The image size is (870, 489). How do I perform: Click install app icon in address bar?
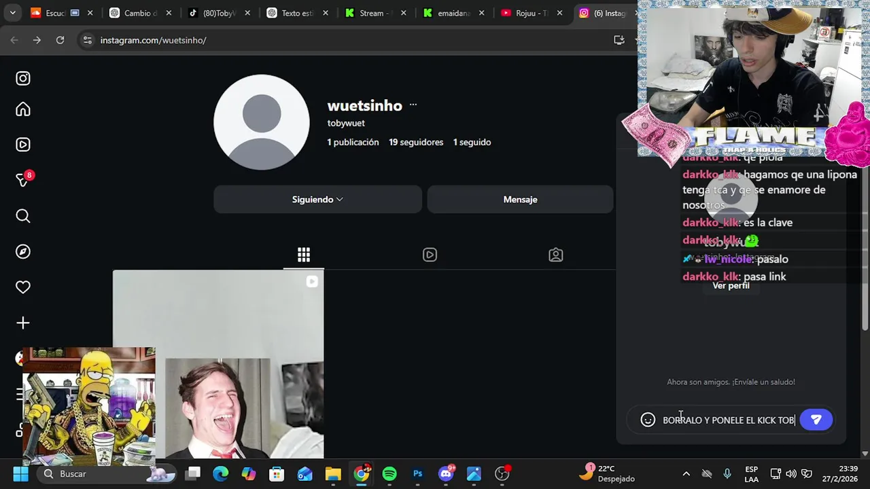coord(619,40)
